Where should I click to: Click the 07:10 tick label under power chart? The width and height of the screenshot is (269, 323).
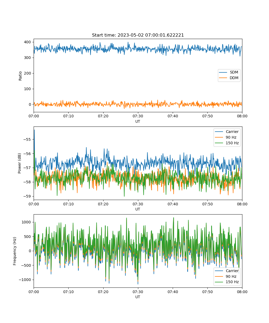click(x=68, y=204)
